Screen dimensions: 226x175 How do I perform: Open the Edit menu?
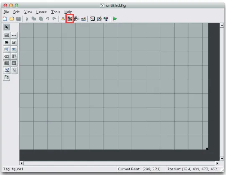point(16,12)
